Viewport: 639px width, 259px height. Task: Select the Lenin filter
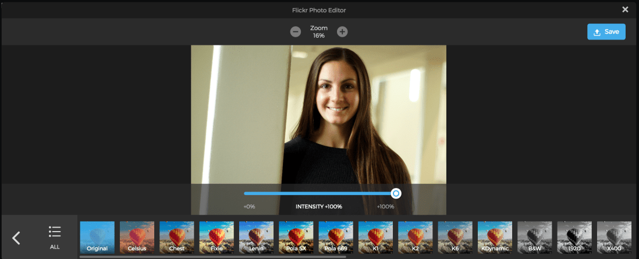(256, 237)
